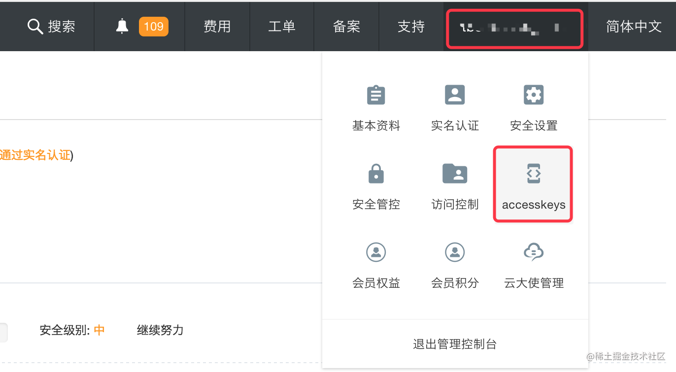This screenshot has height=372, width=676.
Task: Click the orange 中 security level
Action: coord(100,330)
